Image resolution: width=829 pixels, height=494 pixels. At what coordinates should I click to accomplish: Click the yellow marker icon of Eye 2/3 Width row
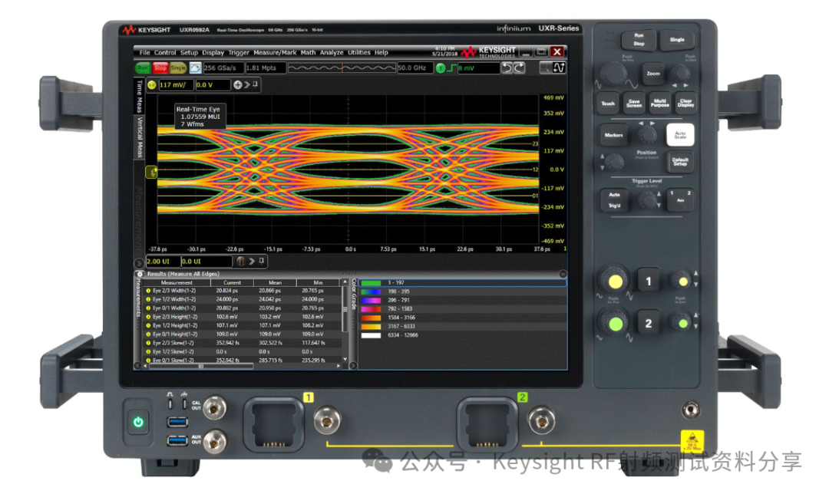click(148, 291)
